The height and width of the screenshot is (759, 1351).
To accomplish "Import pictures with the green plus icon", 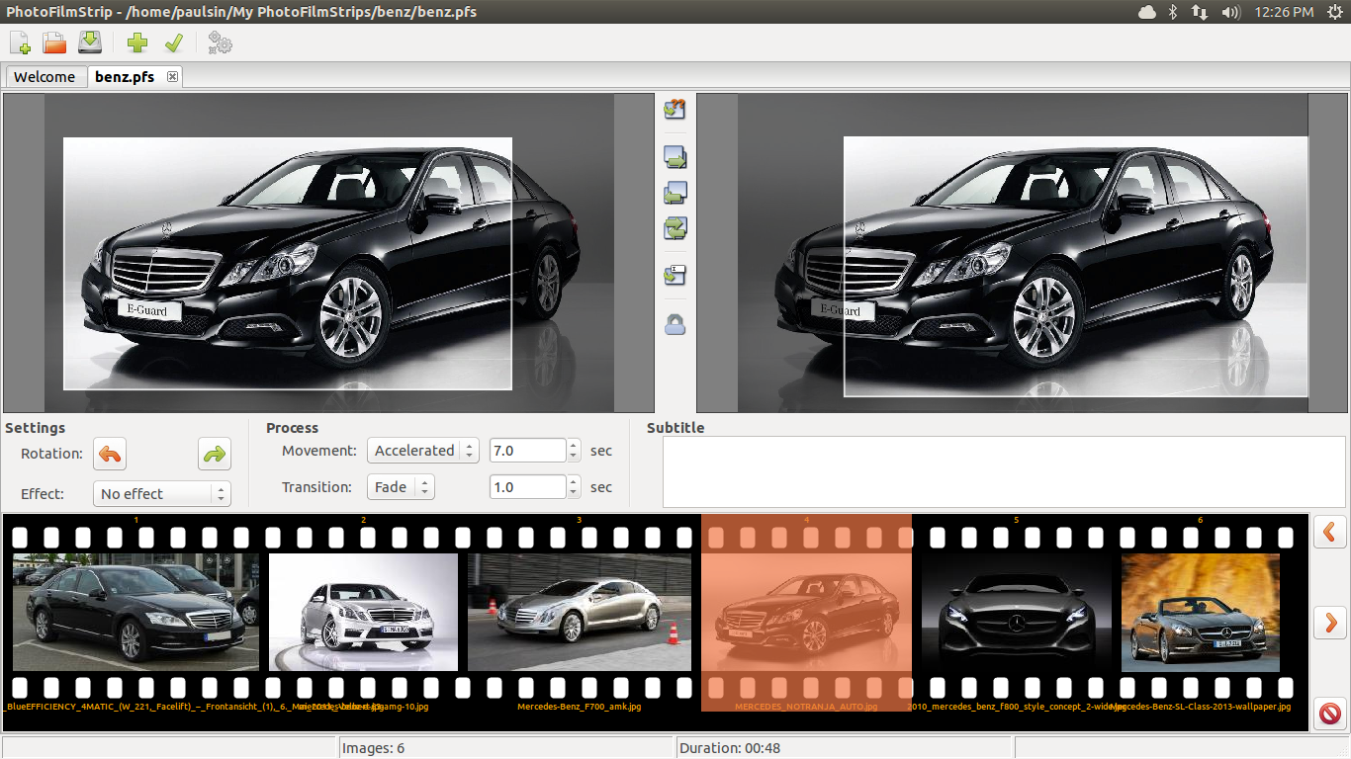I will pos(137,42).
